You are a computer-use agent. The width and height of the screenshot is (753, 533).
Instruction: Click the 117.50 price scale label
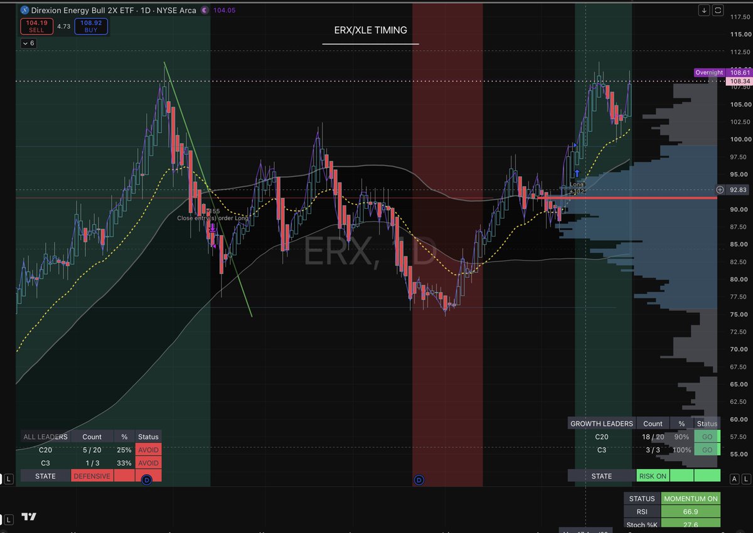click(741, 17)
